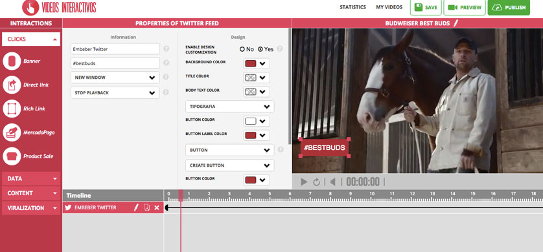The image size is (543, 252).
Task: Save the project
Action: [x=426, y=8]
